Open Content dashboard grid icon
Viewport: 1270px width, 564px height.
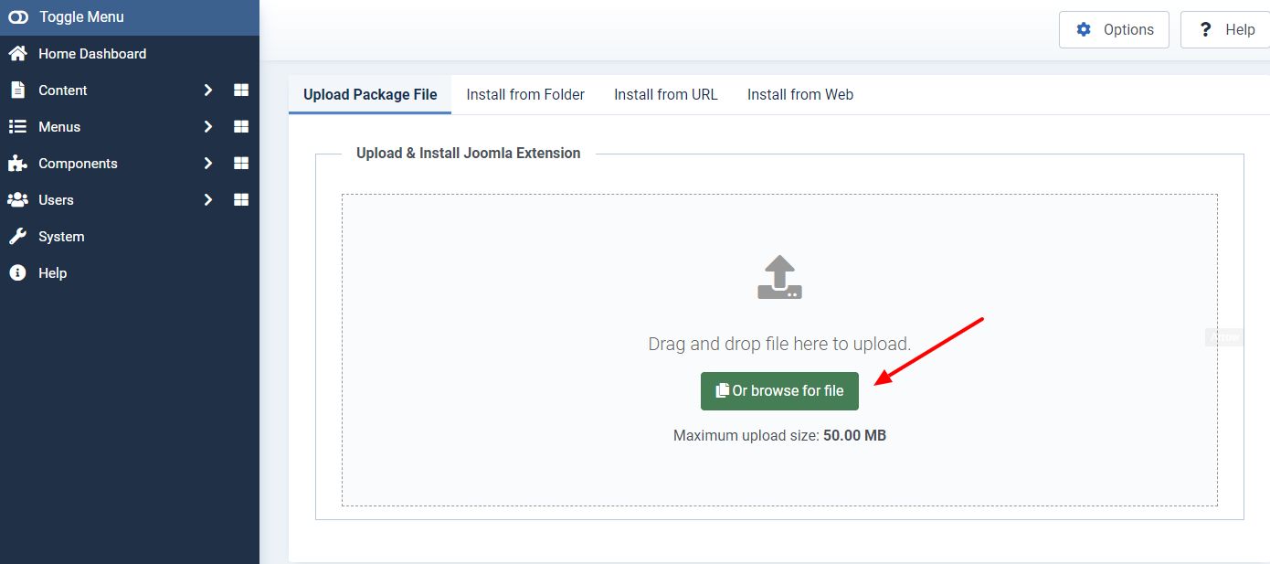point(241,90)
